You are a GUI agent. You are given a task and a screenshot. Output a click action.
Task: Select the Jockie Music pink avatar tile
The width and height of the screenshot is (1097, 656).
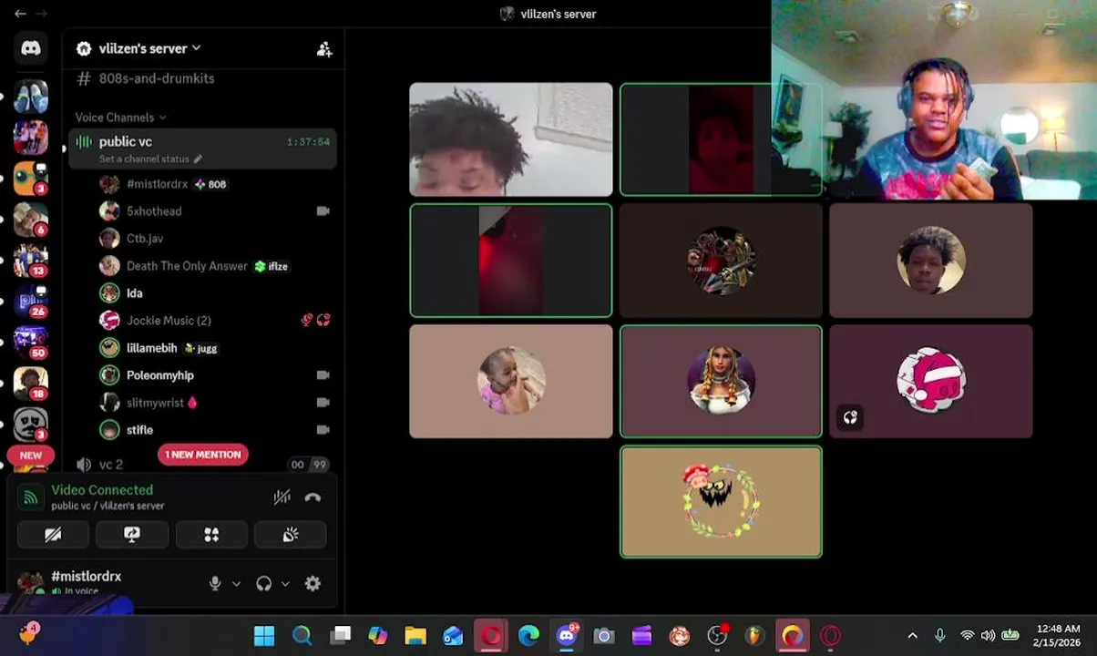click(930, 382)
